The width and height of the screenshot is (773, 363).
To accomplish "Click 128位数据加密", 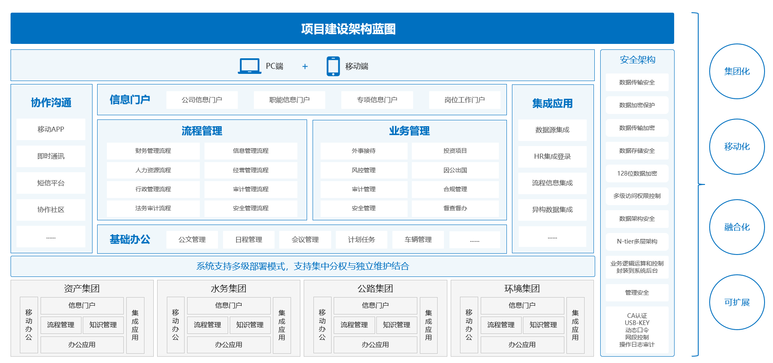I will [x=637, y=173].
